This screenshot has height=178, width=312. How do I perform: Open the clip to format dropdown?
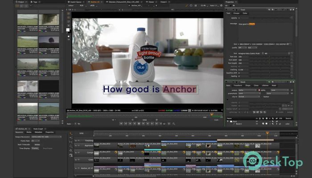click(x=249, y=97)
